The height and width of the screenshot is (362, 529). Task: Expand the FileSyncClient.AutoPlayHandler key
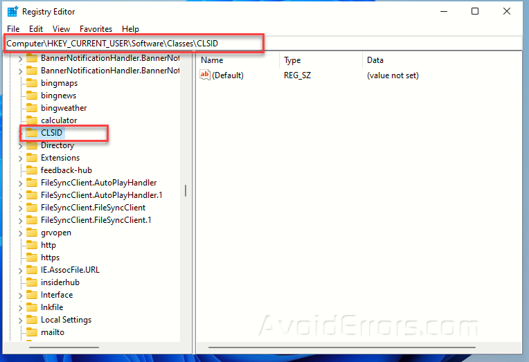pos(20,183)
